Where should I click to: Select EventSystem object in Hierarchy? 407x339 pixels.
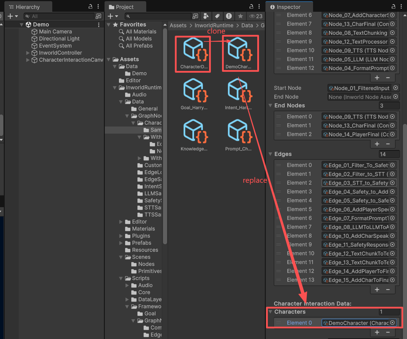55,46
